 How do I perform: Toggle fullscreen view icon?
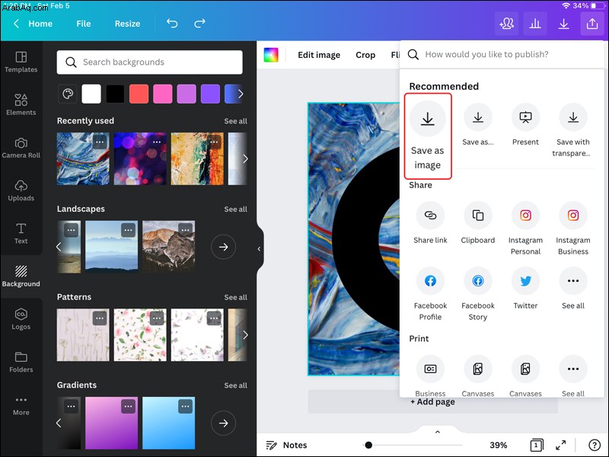pyautogui.click(x=561, y=445)
